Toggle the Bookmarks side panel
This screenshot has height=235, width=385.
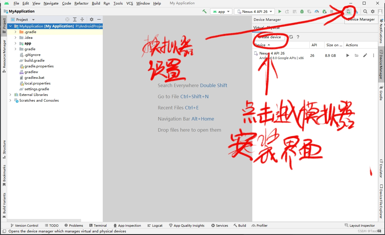coord(4,176)
